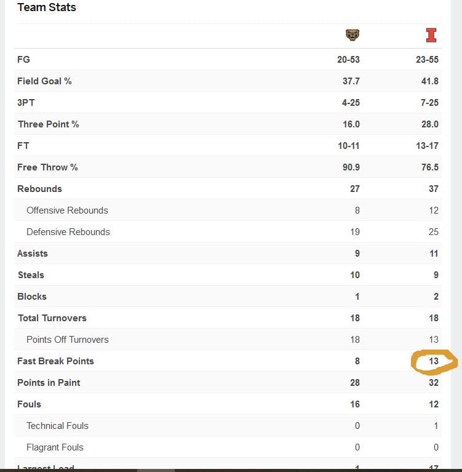Click the orange Illinois 'I' logo
This screenshot has width=462, height=472.
(x=431, y=36)
